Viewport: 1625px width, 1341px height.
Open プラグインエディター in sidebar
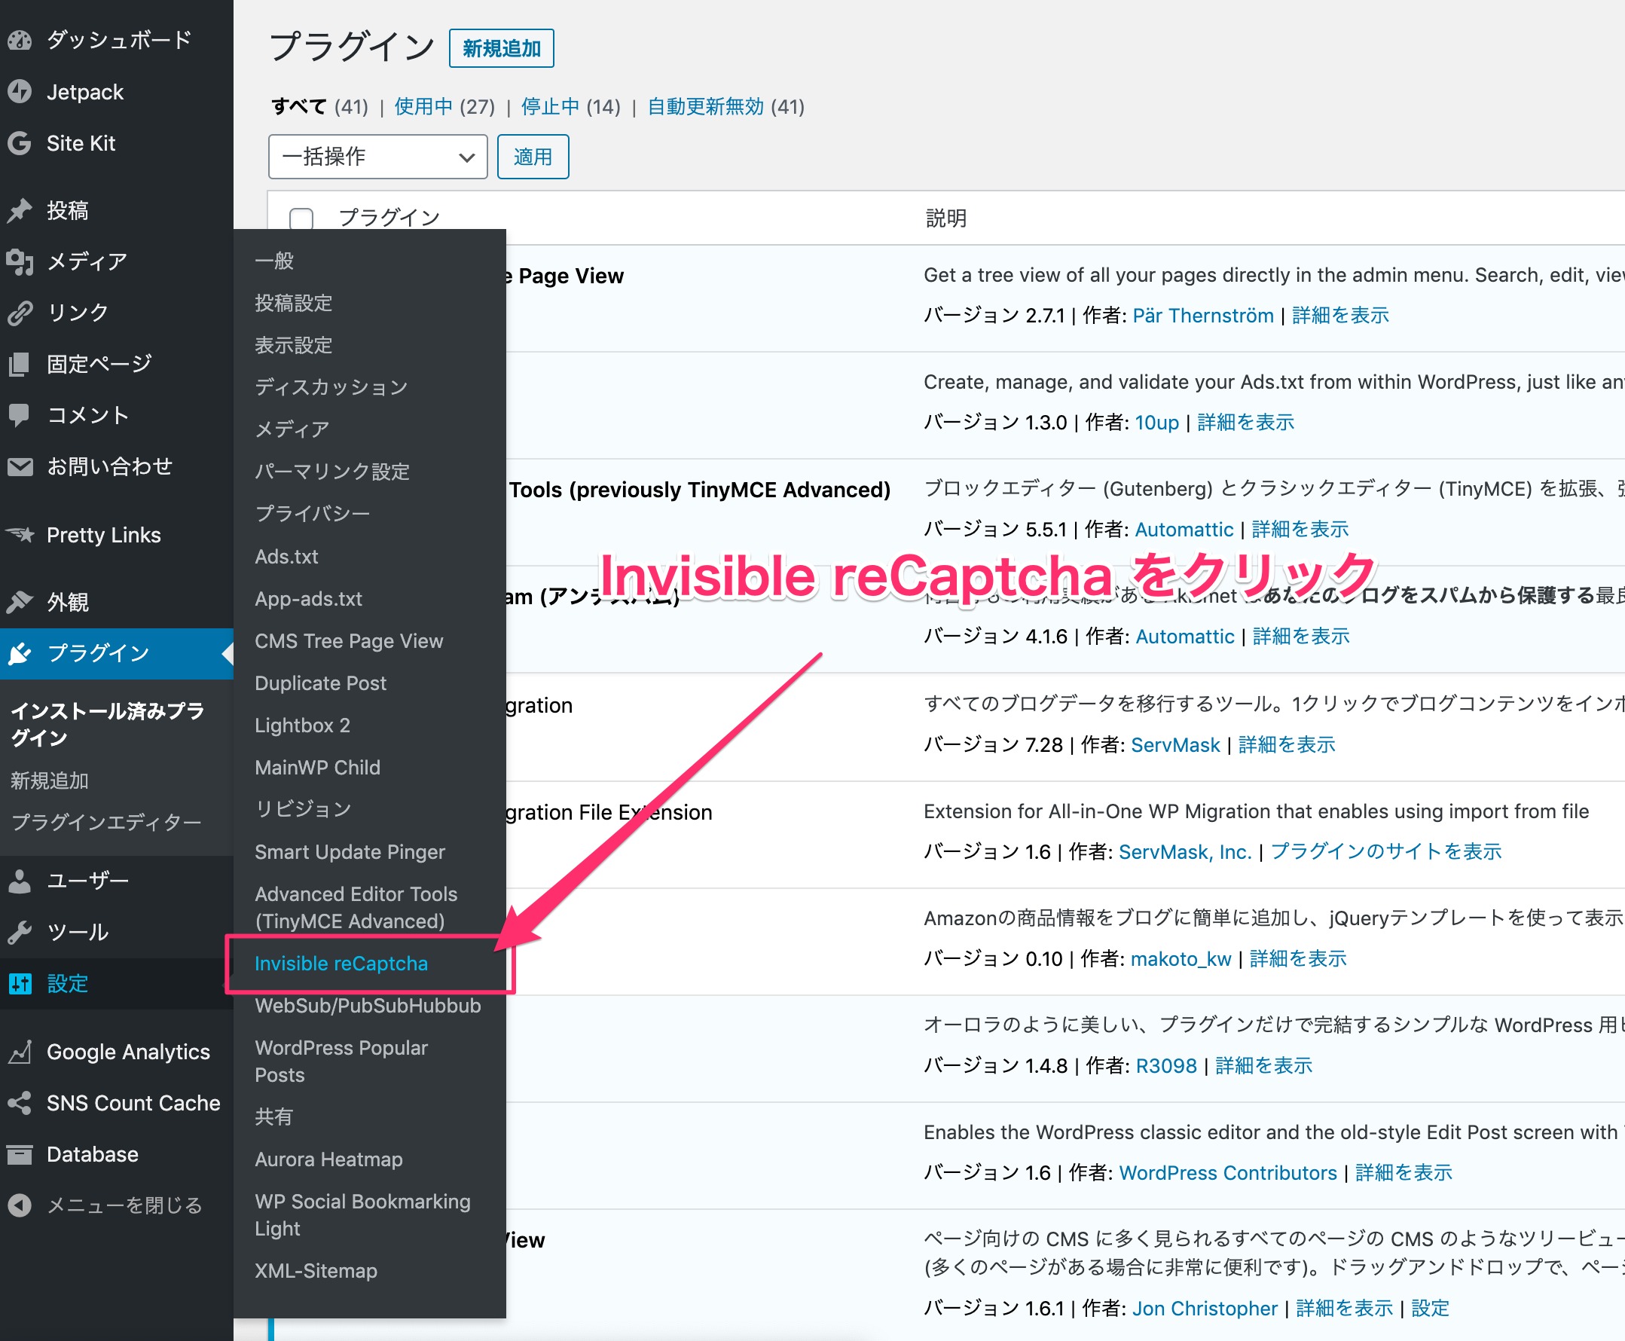106,823
